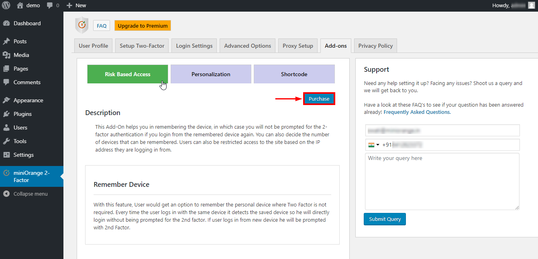Switch to the Proxy Setup tab
This screenshot has height=259, width=538.
[x=298, y=46]
